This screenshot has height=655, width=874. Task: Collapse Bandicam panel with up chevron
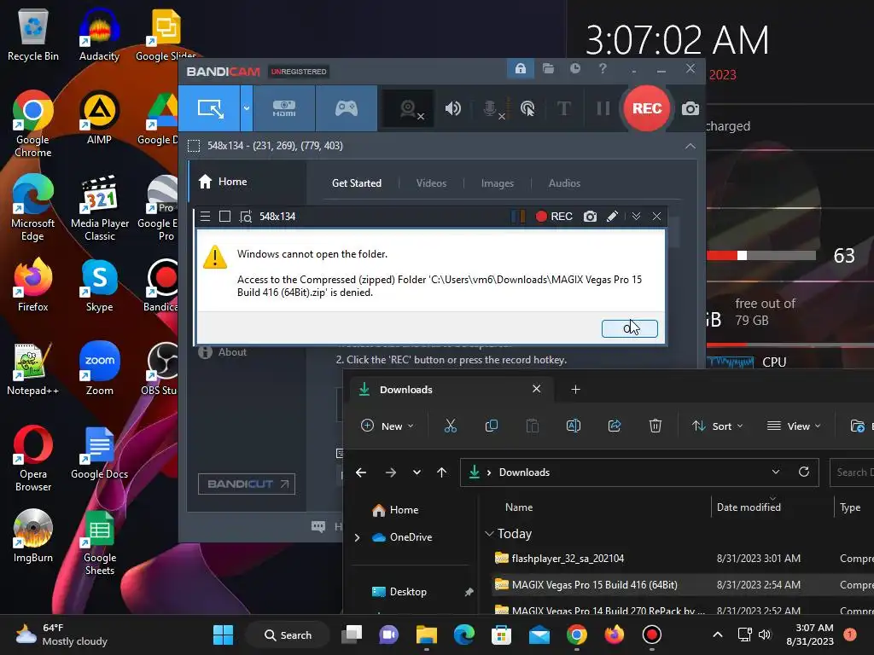[x=690, y=146]
